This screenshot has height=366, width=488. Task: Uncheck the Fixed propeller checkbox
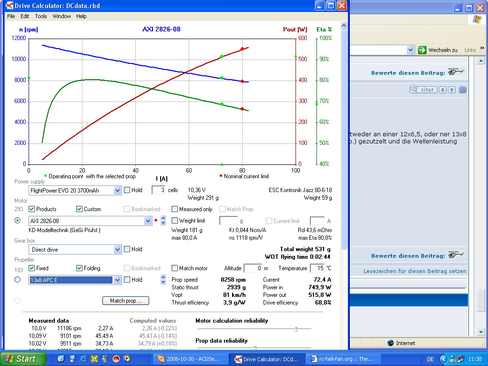pyautogui.click(x=31, y=268)
